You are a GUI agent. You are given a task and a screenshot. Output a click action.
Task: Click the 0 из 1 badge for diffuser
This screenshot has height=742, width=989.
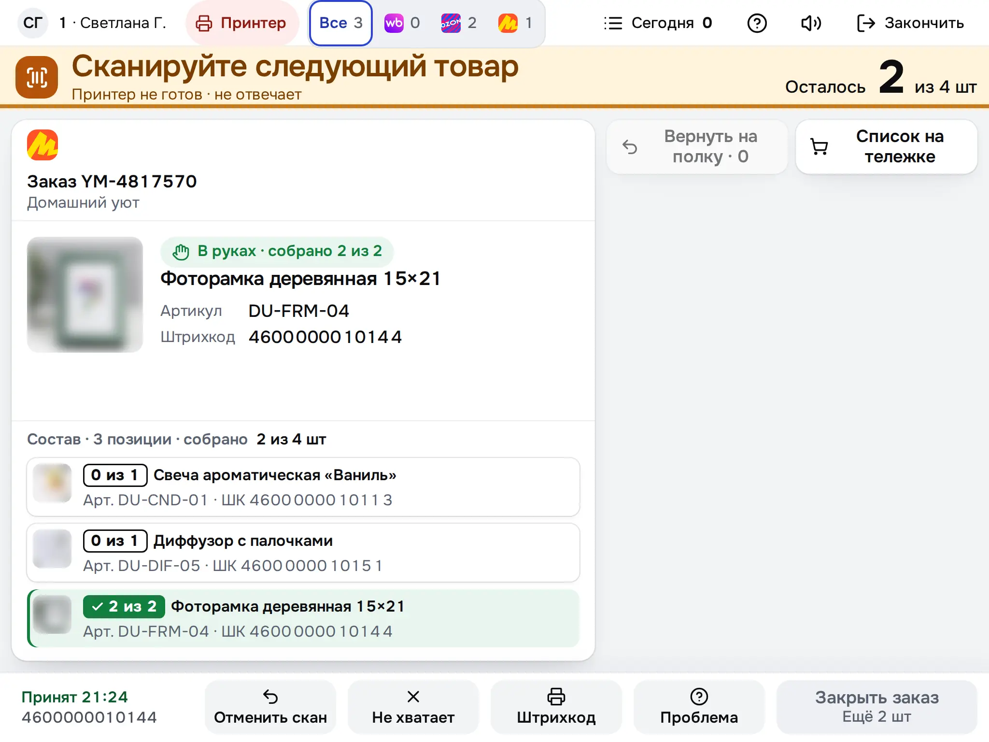coord(115,541)
